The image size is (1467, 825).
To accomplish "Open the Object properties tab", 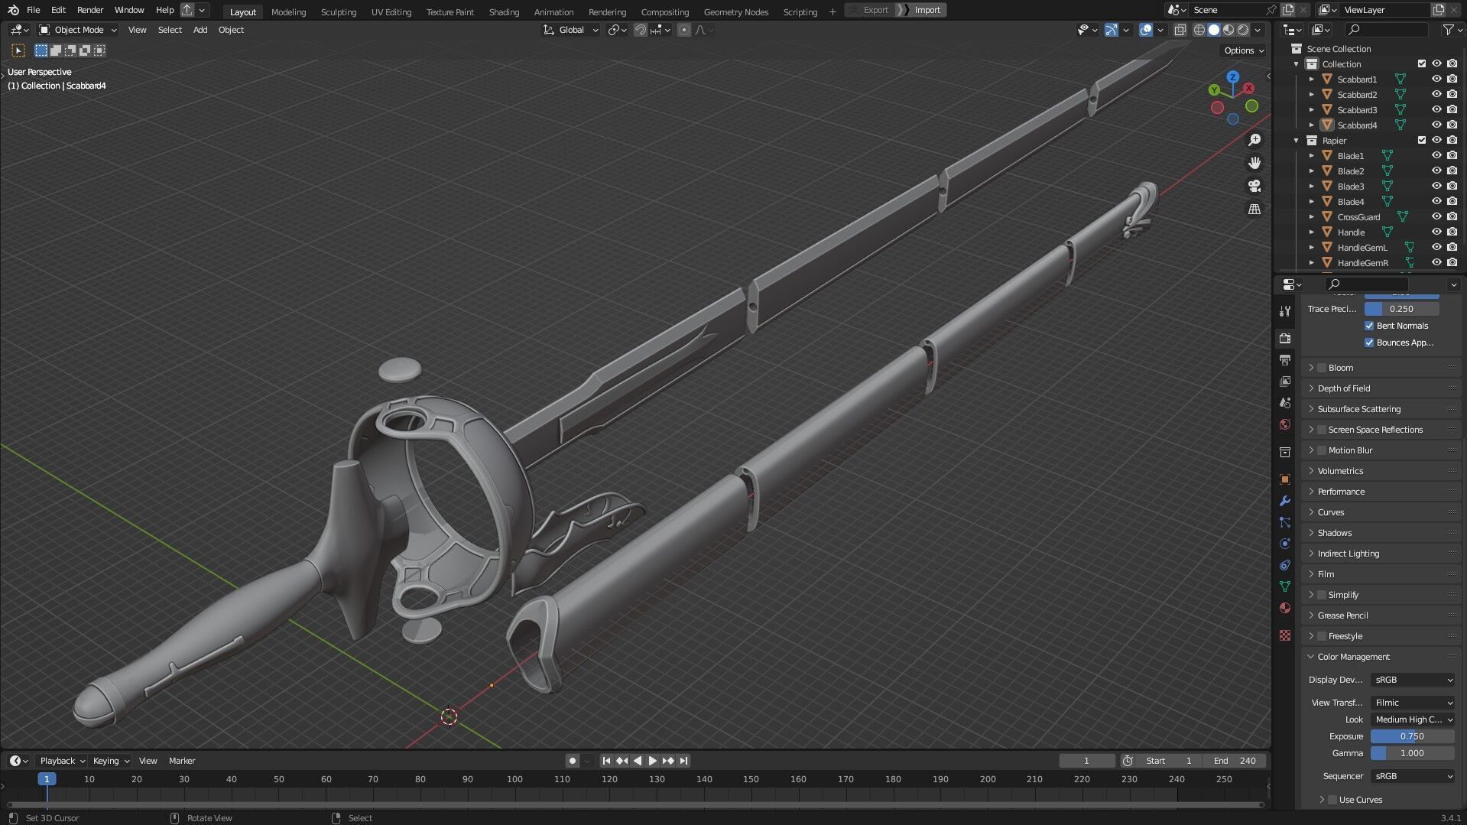I will click(1285, 479).
